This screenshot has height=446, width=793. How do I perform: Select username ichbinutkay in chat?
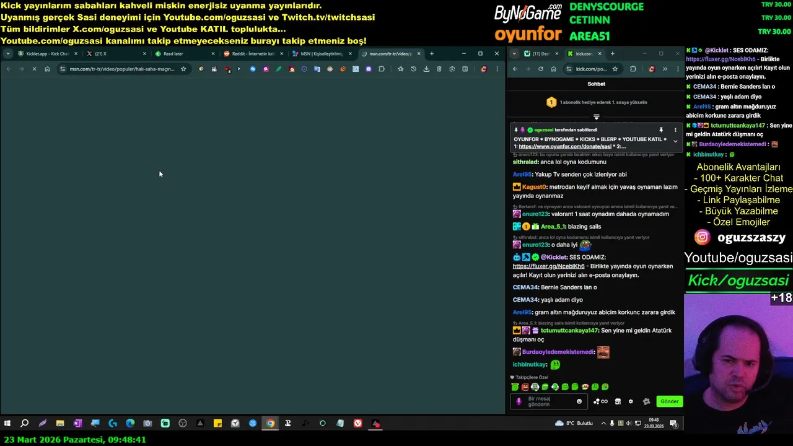point(530,365)
